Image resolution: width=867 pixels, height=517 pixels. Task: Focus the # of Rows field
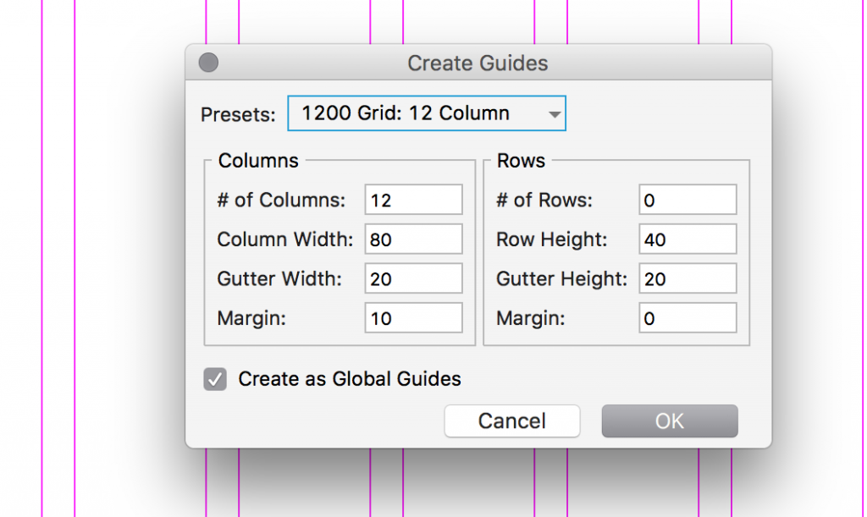point(688,201)
